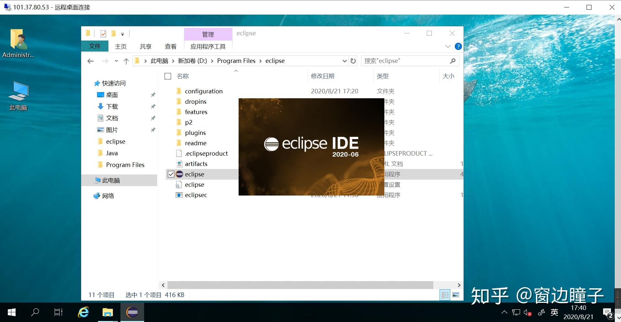Sort by the 名称 column header

pyautogui.click(x=183, y=76)
